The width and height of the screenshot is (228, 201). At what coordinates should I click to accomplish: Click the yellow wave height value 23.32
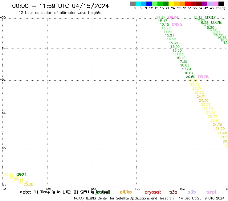click(x=195, y=85)
